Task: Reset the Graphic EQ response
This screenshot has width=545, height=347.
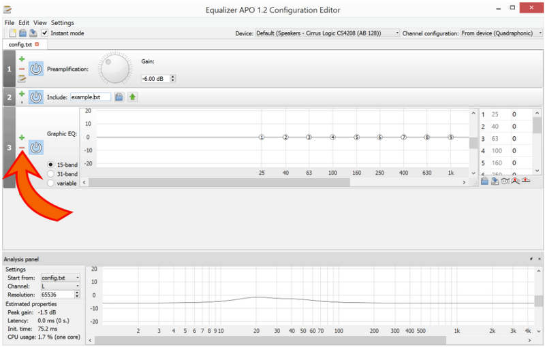Action: click(526, 181)
